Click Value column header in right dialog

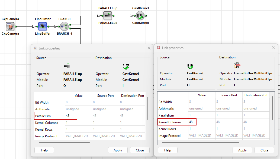[x=202, y=95]
